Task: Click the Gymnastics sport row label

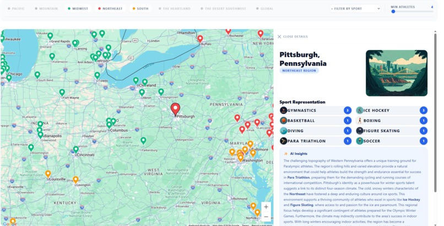Action: click(301, 110)
